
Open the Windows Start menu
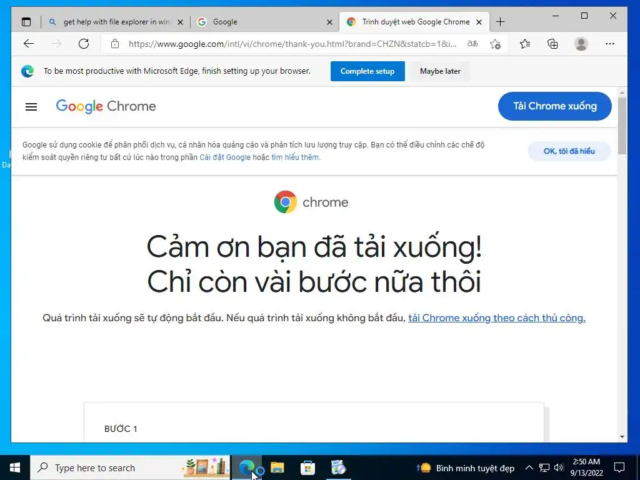click(x=15, y=467)
